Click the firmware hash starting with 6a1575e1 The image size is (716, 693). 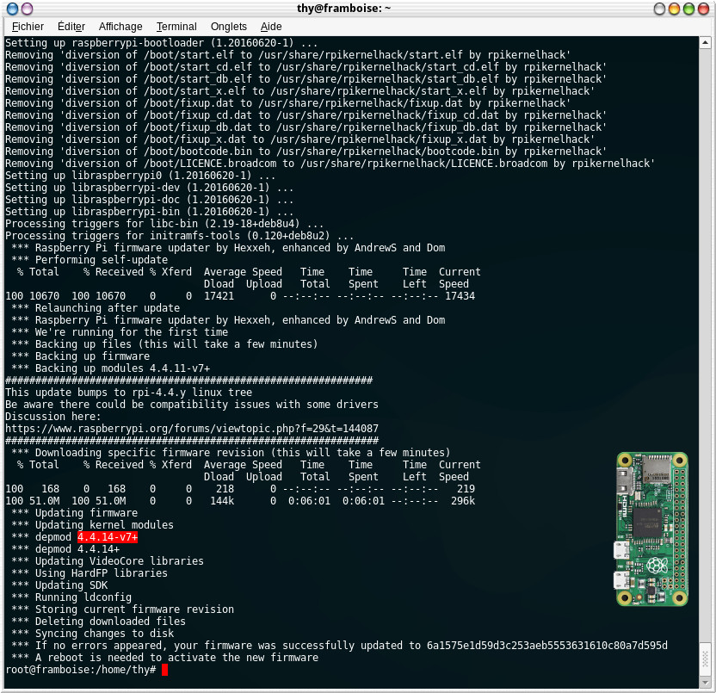546,646
